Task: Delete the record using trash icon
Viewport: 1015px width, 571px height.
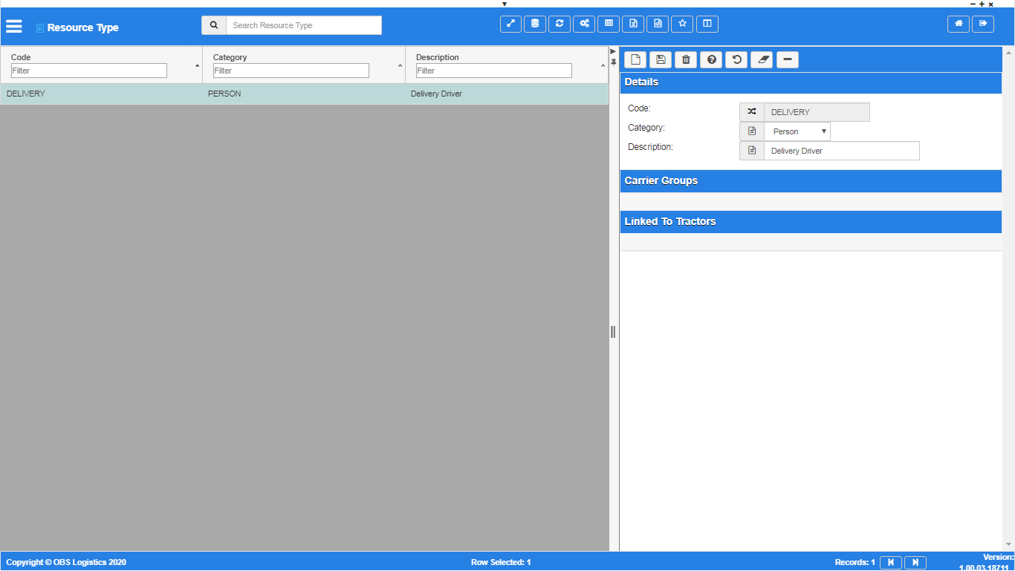Action: click(x=686, y=59)
